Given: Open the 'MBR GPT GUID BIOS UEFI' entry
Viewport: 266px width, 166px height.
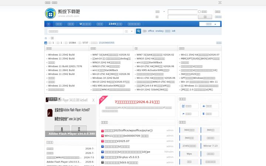Looking at the screenshot, I should (x=200, y=59).
